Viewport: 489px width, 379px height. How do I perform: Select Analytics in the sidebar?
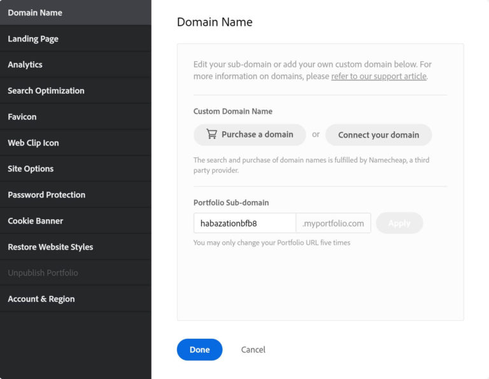pyautogui.click(x=76, y=64)
